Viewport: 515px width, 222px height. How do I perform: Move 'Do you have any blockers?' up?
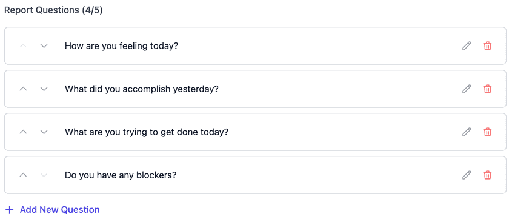point(23,175)
